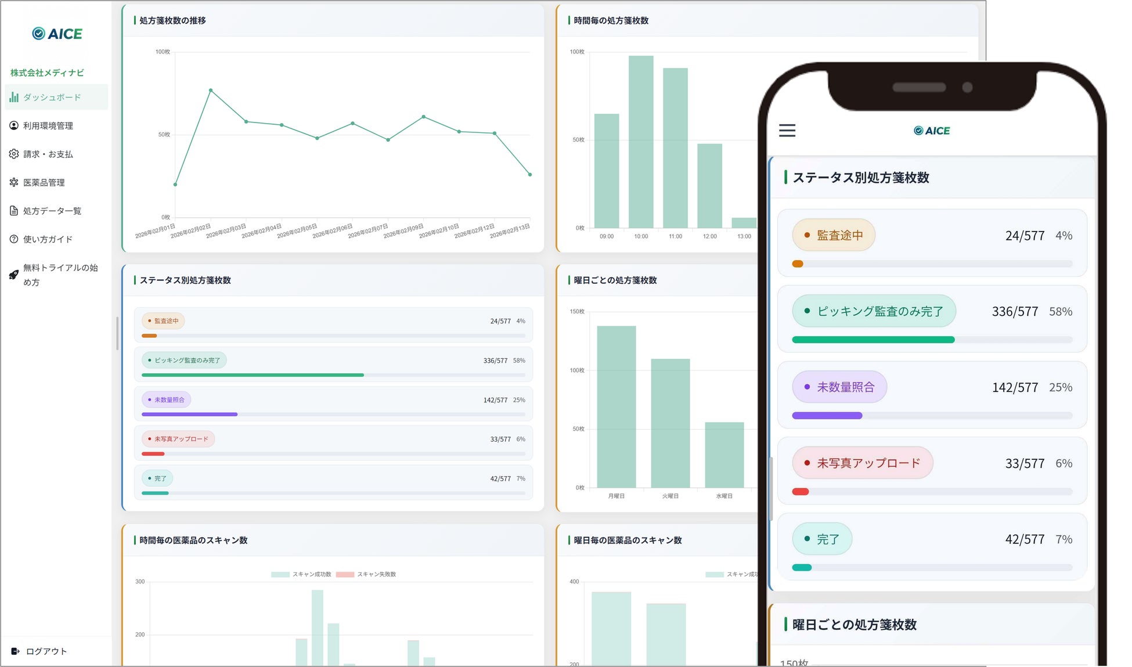The height and width of the screenshot is (667, 1132).
Task: Click the 10:00 bar in 時間毎の処方箋枚数 chart
Action: 640,142
